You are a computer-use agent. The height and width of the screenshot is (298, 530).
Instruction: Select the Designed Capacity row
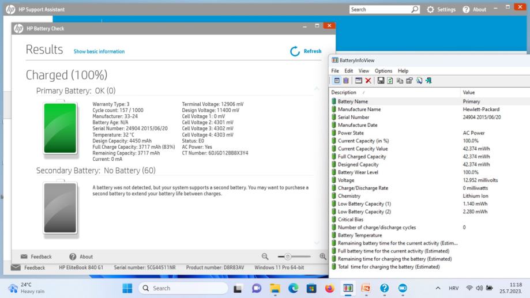(x=430, y=164)
